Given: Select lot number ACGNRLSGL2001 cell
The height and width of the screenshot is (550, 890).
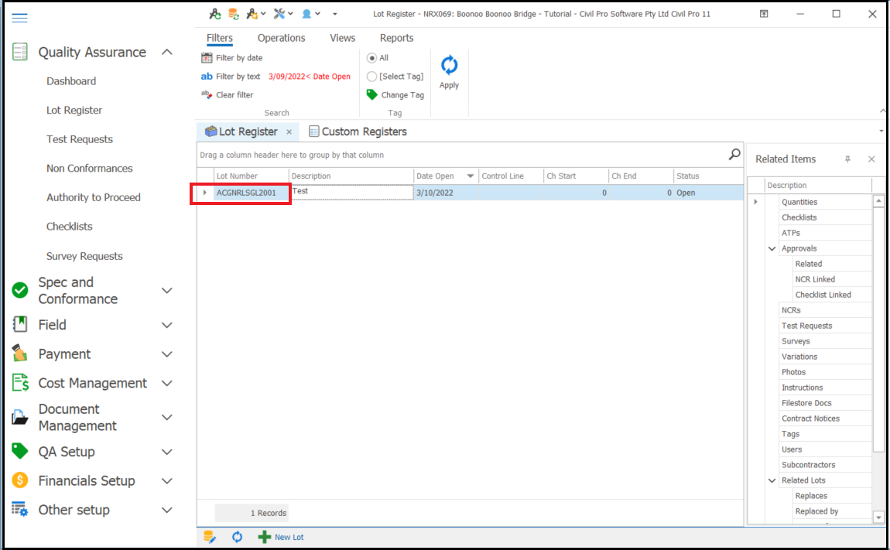Looking at the screenshot, I should coord(246,193).
